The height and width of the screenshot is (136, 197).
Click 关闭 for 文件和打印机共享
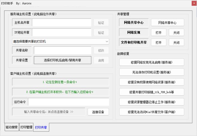[x=176, y=42]
